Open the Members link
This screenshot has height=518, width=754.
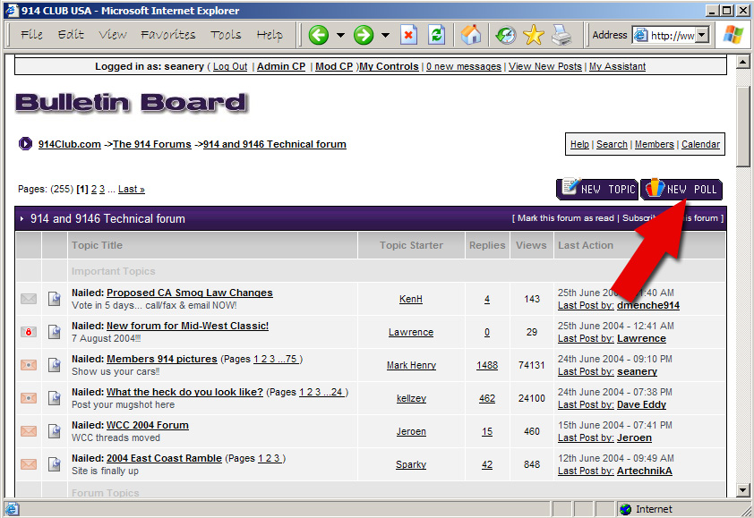(x=654, y=144)
